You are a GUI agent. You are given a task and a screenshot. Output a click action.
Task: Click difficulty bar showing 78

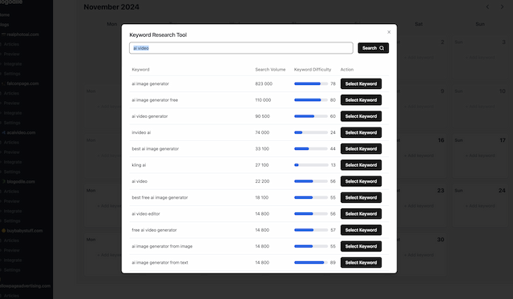[311, 83]
